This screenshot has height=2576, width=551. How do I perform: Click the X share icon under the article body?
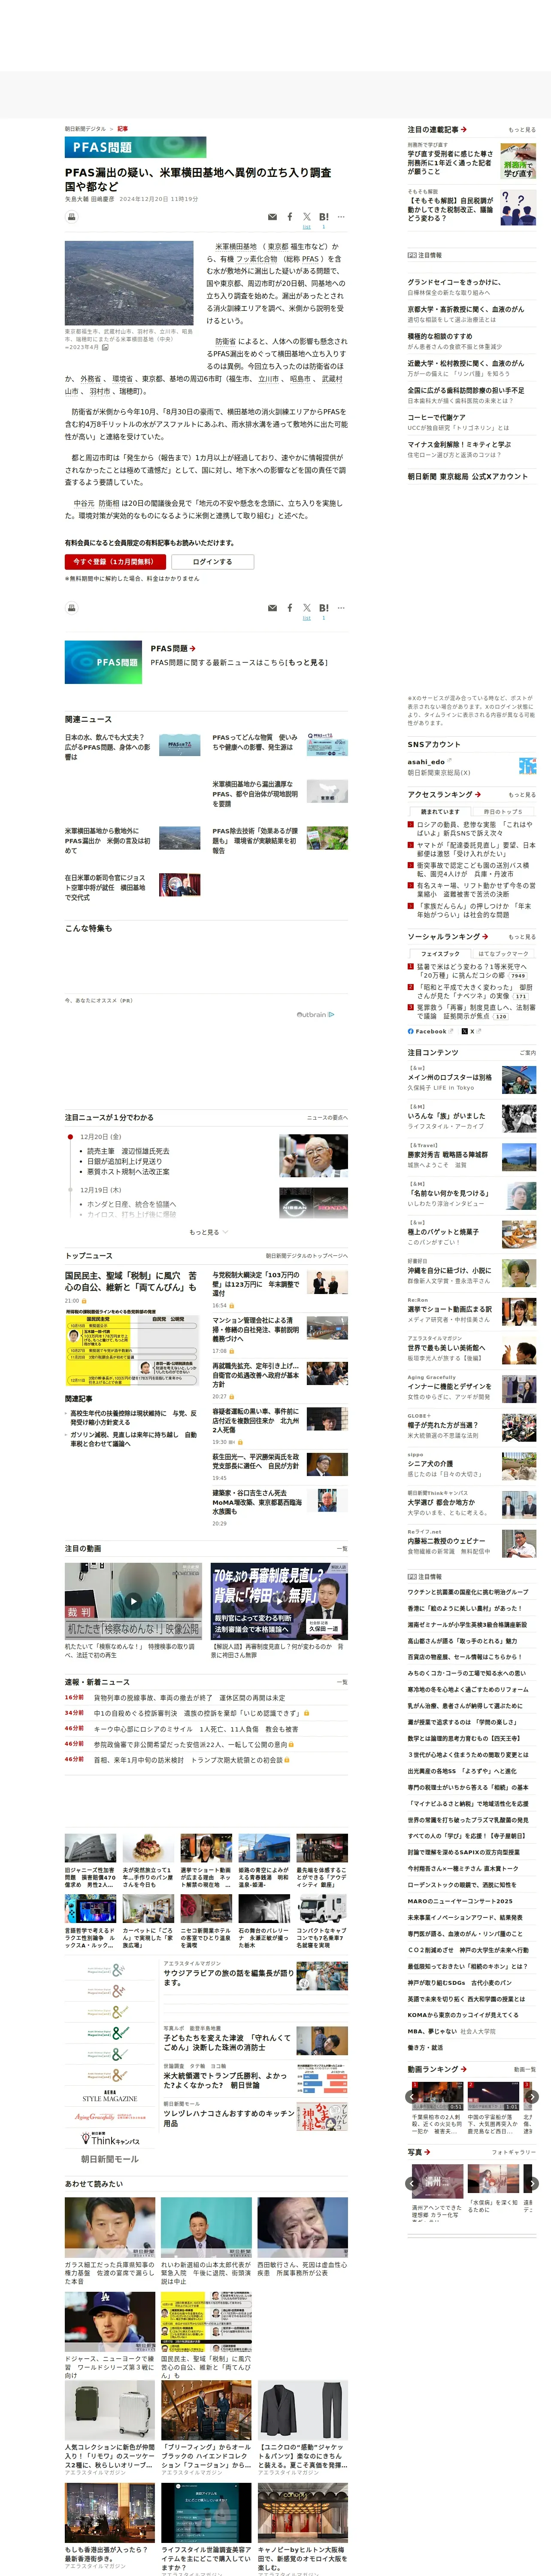[x=307, y=608]
